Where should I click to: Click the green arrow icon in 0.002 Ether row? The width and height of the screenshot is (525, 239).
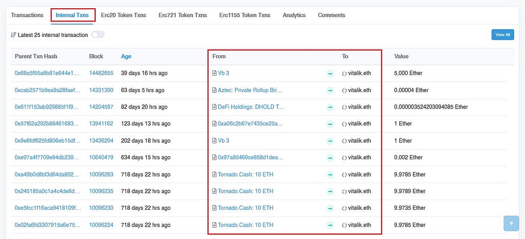330,158
